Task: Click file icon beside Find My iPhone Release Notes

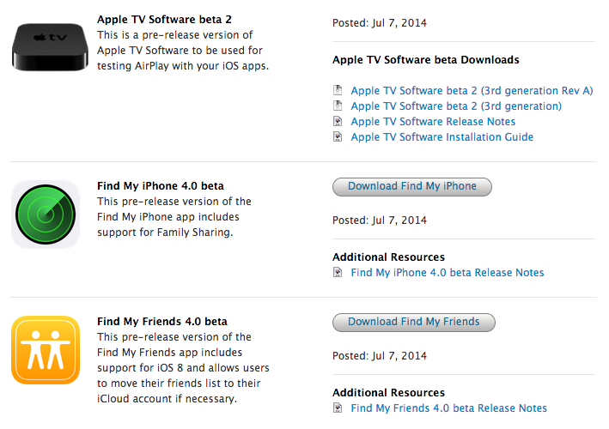Action: pyautogui.click(x=338, y=272)
